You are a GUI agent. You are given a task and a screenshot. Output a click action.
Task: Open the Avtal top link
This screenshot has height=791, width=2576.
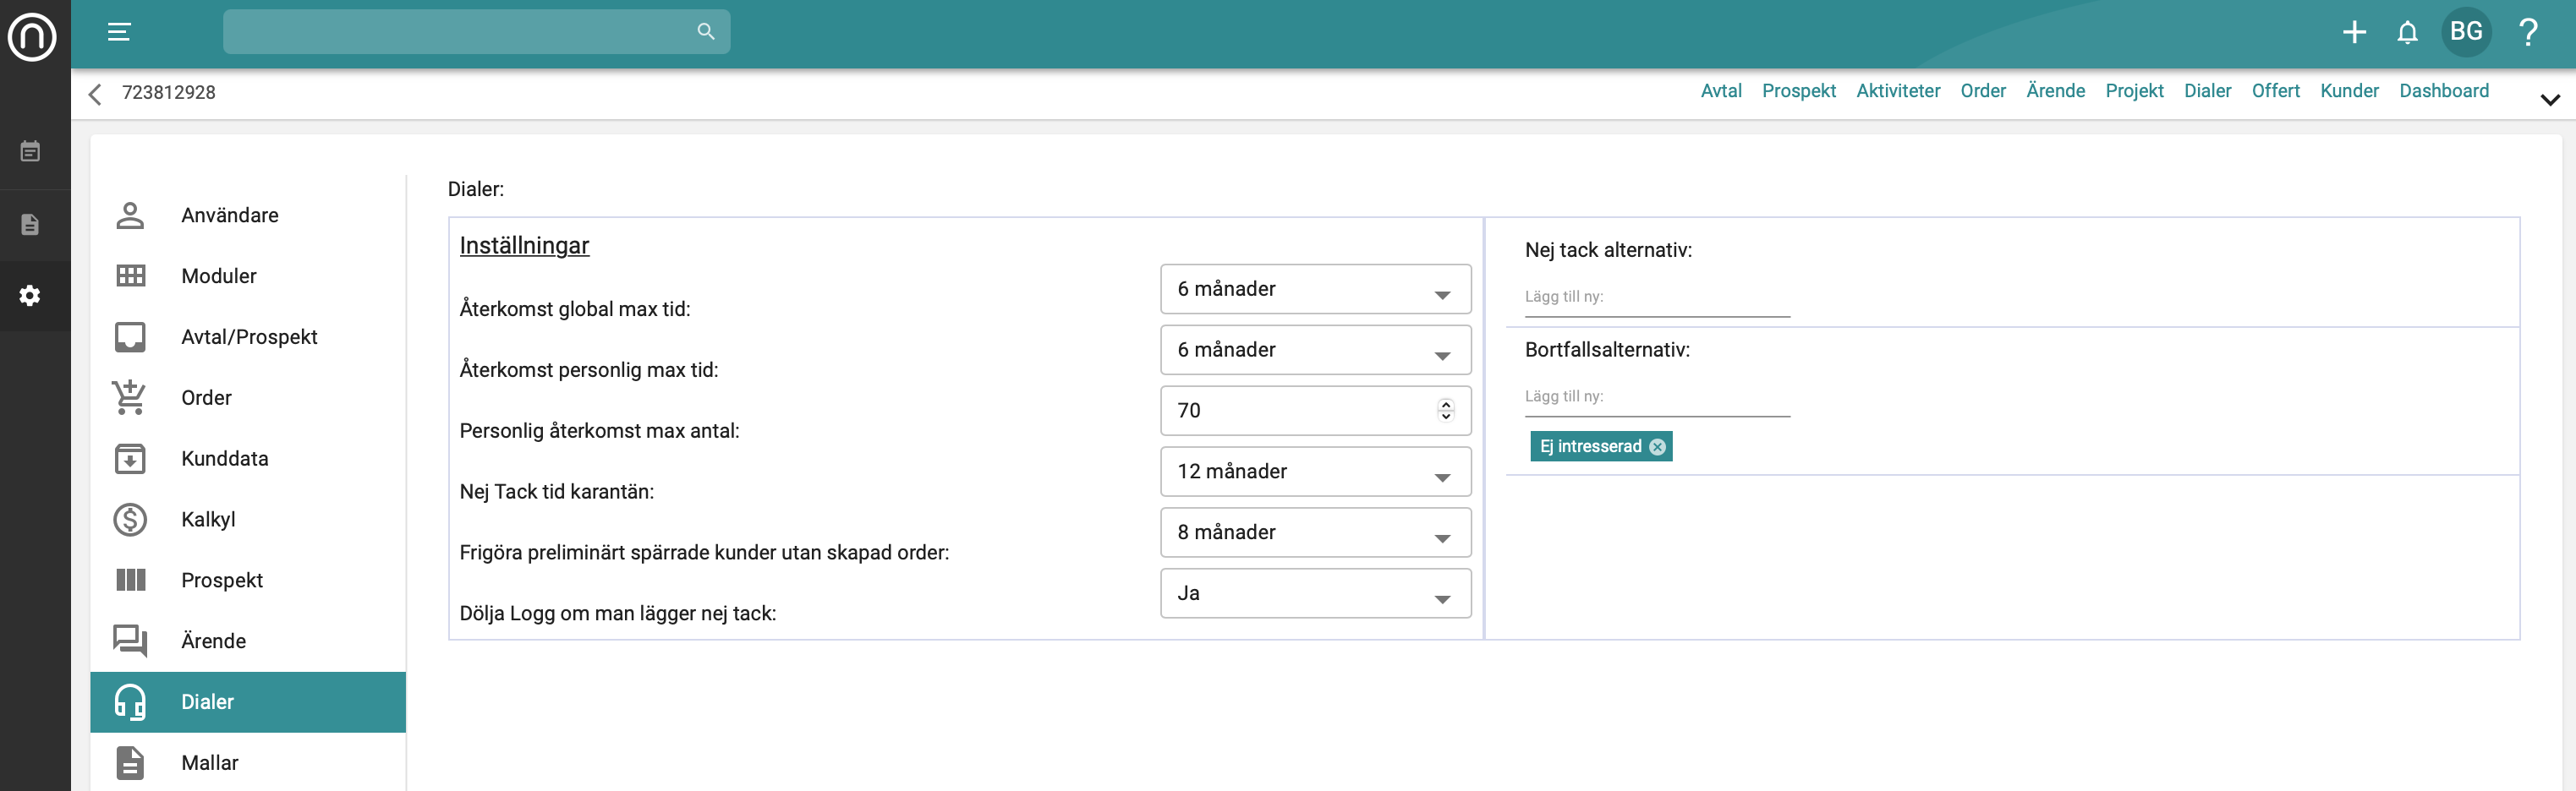pyautogui.click(x=1721, y=91)
